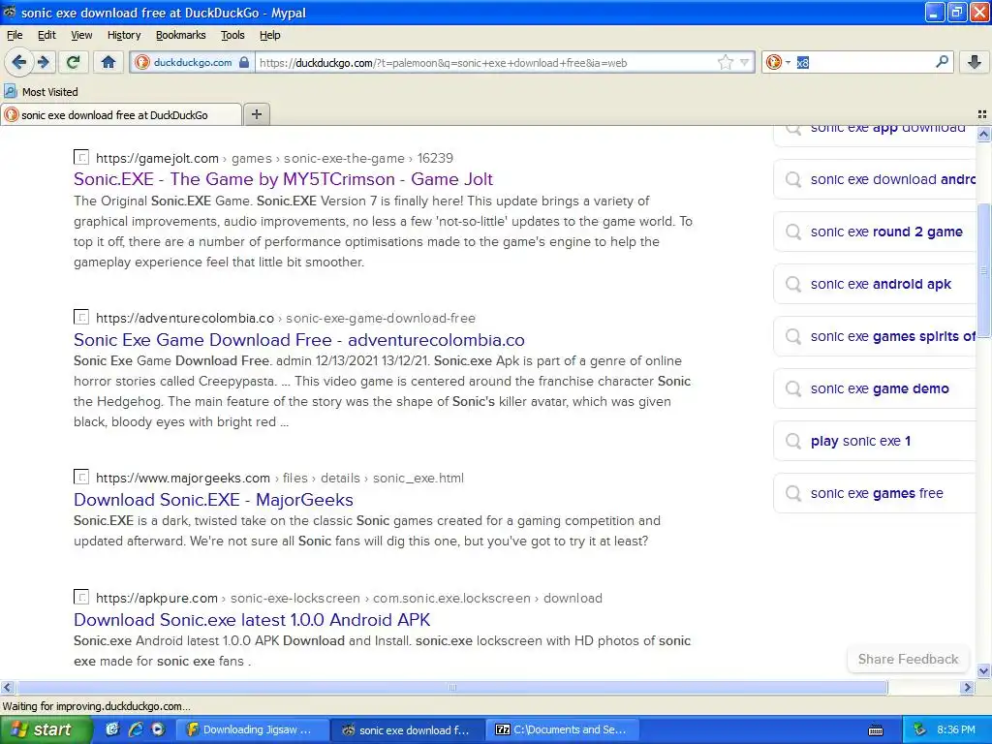Reload the current page
This screenshot has width=992, height=744.
(x=74, y=62)
